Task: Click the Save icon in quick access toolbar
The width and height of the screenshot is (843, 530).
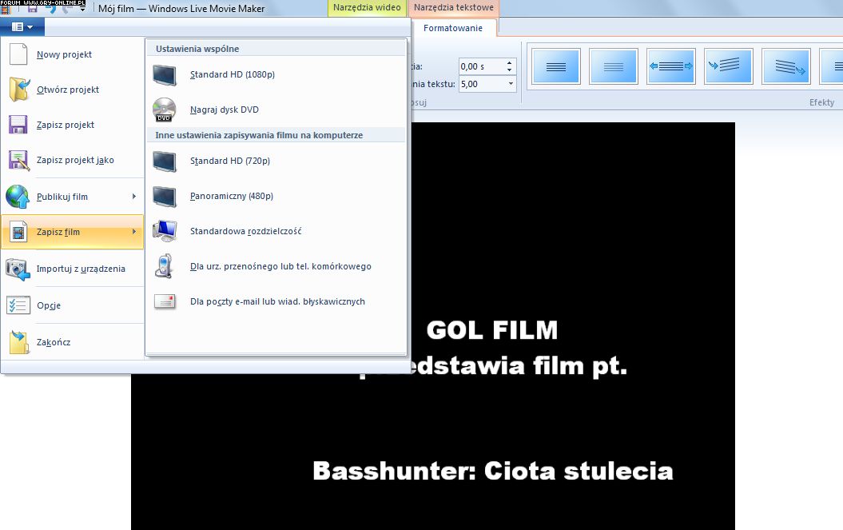Action: 32,9
